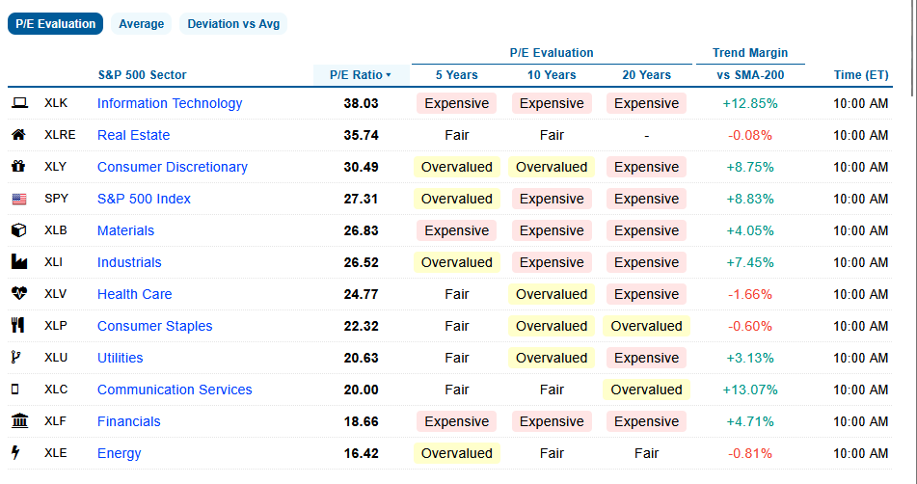Click the XLK ticker symbol
The image size is (917, 484).
click(x=56, y=103)
